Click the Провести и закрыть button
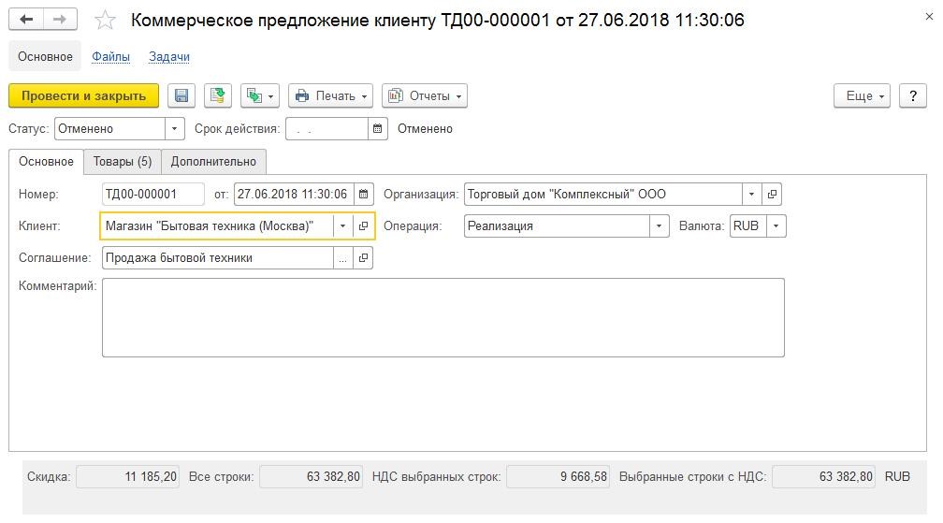Screen dimensions: 943x523 [x=83, y=95]
